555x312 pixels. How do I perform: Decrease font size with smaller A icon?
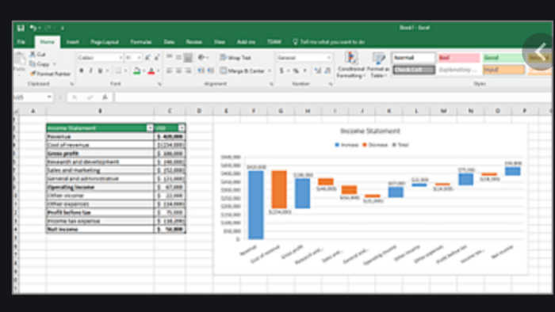[157, 57]
